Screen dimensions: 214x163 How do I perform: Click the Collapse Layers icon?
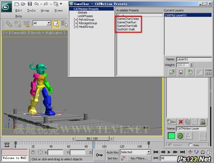point(203,121)
